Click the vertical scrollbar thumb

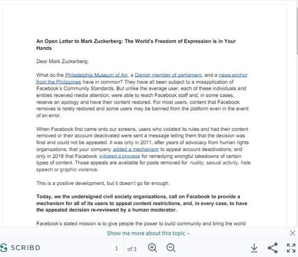coord(297,30)
